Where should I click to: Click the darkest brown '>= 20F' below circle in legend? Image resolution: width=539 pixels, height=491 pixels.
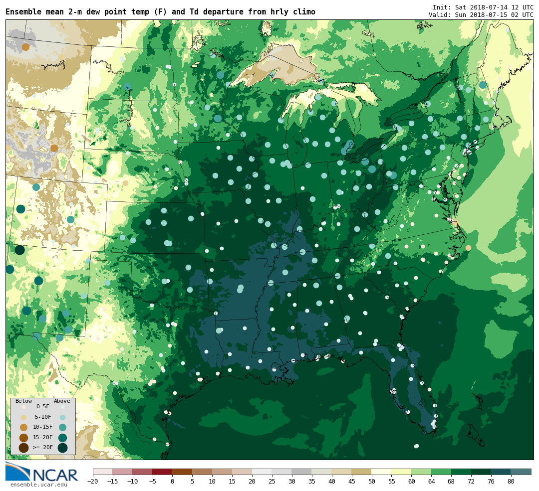pos(23,448)
